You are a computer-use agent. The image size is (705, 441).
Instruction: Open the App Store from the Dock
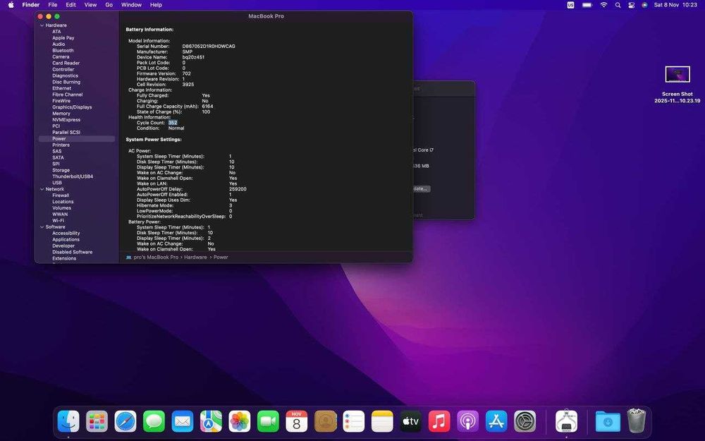(x=496, y=422)
